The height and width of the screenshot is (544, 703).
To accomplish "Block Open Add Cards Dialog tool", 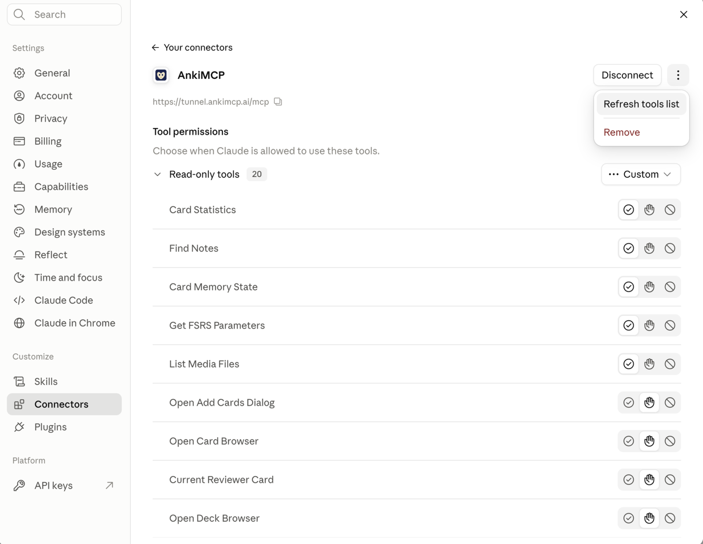I will (670, 403).
